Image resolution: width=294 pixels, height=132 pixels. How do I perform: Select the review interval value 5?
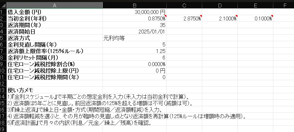tap(134, 44)
